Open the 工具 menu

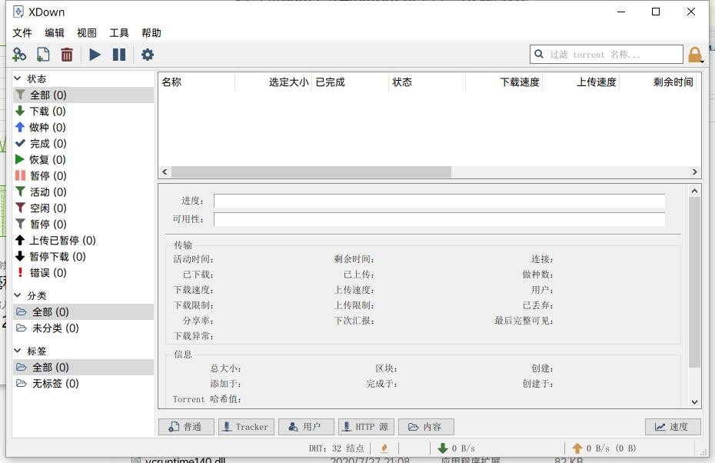tap(119, 33)
